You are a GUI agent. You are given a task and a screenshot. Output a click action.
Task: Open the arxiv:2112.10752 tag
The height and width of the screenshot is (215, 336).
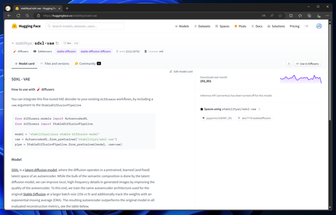(x=128, y=51)
